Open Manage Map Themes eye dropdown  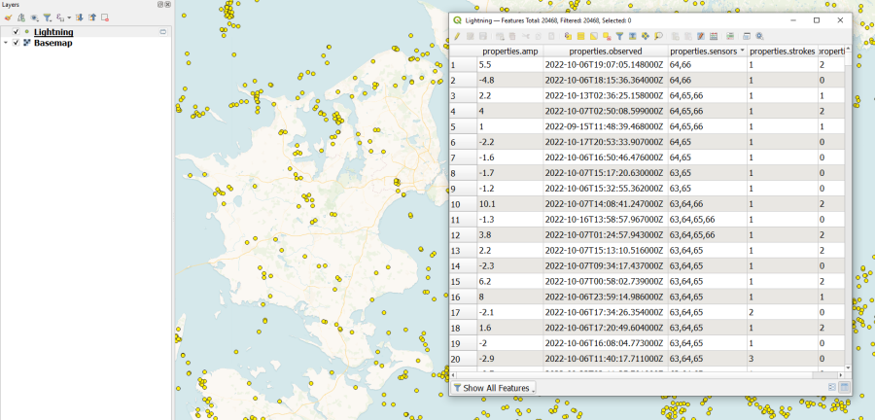tap(34, 17)
